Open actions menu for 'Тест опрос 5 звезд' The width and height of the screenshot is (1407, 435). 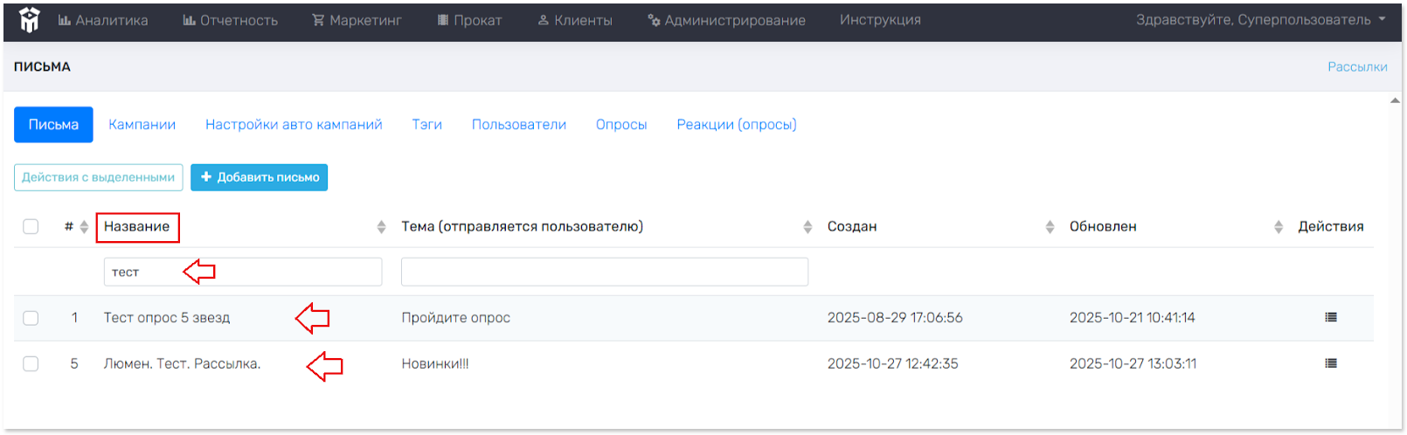click(1330, 318)
